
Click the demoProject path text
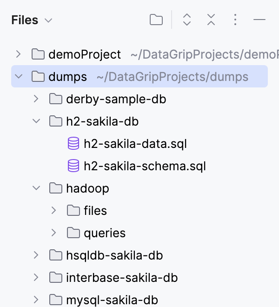point(205,54)
